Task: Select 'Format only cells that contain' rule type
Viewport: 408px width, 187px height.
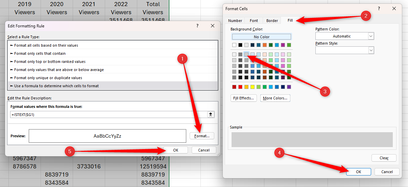Action: [40, 53]
